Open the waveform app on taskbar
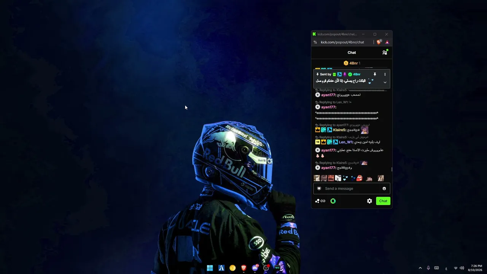Screen dimensions: 487x274 coord(277,268)
